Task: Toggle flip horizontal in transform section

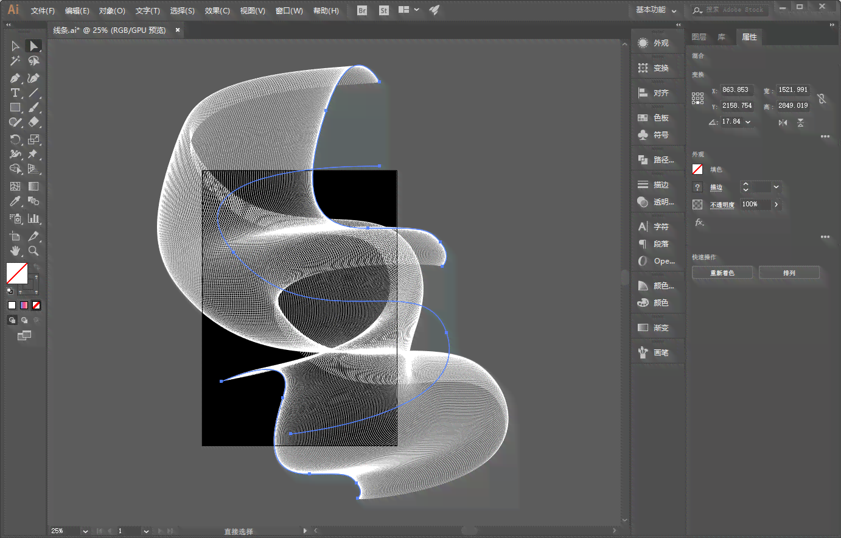Action: [783, 122]
